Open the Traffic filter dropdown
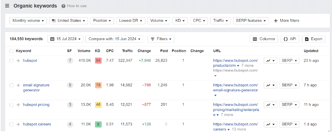This screenshot has width=332, height=134. (x=220, y=21)
